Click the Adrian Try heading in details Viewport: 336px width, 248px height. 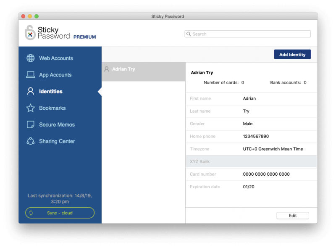pos(202,73)
